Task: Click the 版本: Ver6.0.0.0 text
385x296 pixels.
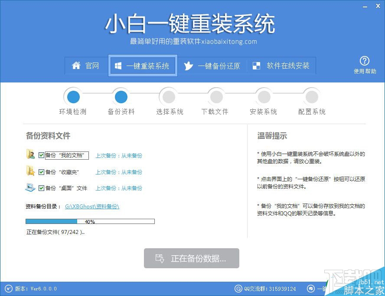Action: coord(36,288)
